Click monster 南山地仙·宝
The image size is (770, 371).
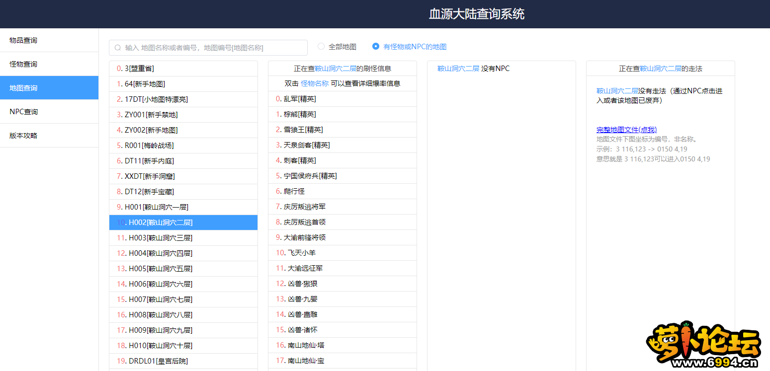(342, 361)
